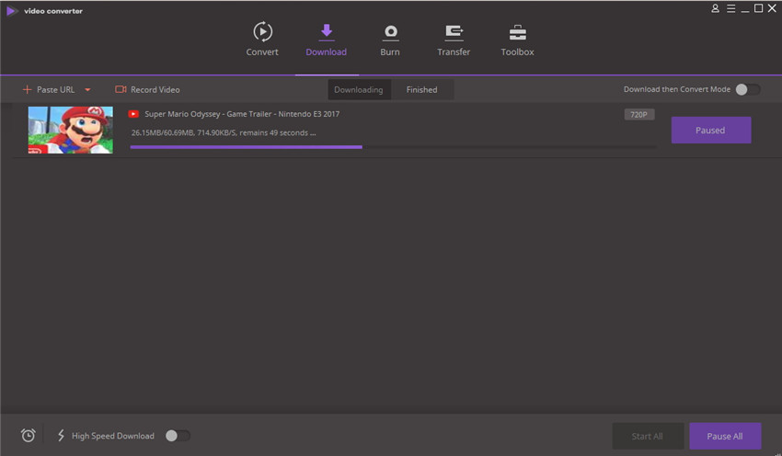Click the Pause All button
Screen dimensions: 782x456
(725, 436)
